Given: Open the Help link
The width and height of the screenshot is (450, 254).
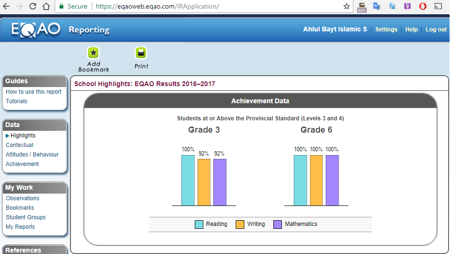Looking at the screenshot, I should 411,29.
